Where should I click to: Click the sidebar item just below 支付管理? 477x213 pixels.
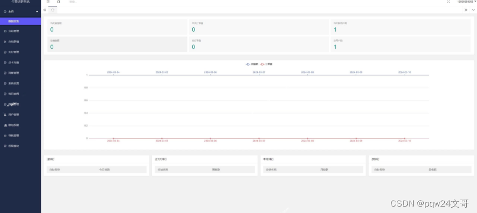click(20, 62)
